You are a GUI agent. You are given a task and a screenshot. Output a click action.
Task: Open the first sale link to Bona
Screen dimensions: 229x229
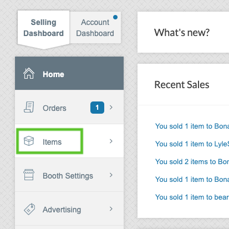pyautogui.click(x=192, y=126)
